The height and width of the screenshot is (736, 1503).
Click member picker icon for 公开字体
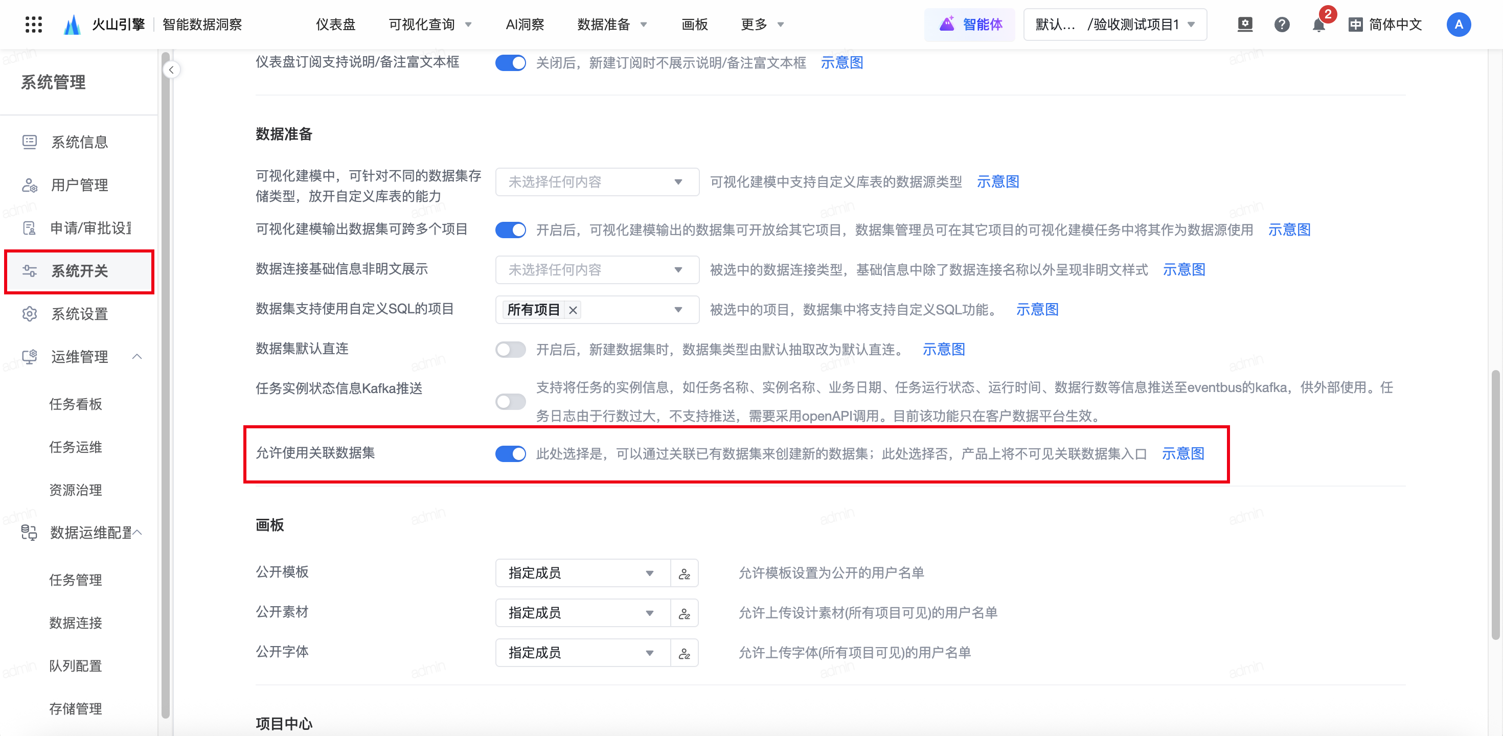point(685,653)
